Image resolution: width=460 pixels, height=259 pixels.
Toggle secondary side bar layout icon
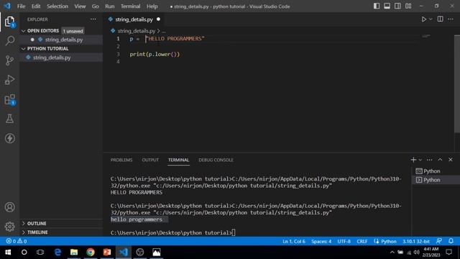[397, 6]
